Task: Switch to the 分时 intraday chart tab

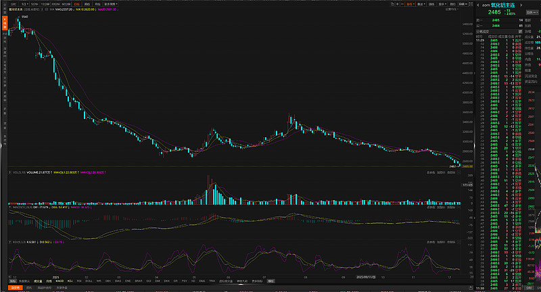Action: [14, 4]
